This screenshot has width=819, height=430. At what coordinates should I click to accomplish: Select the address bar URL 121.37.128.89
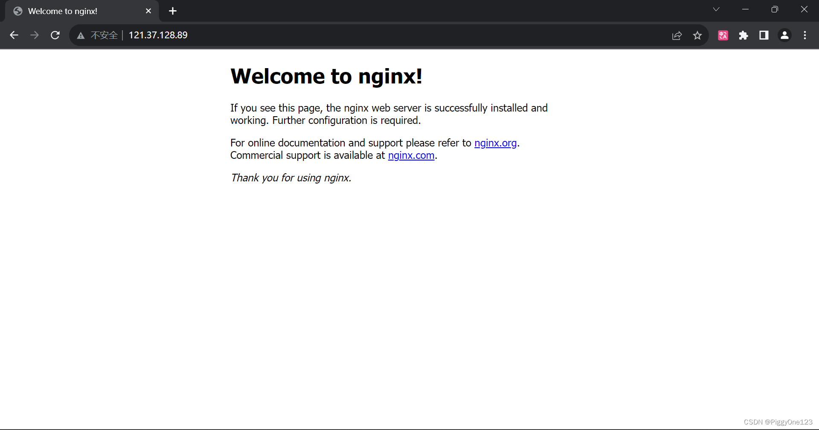pyautogui.click(x=158, y=35)
